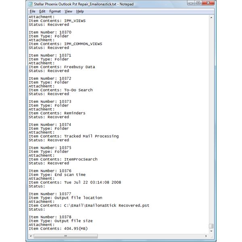
Task: Click the line 'Item Number: 10370'
Action: pos(50,32)
